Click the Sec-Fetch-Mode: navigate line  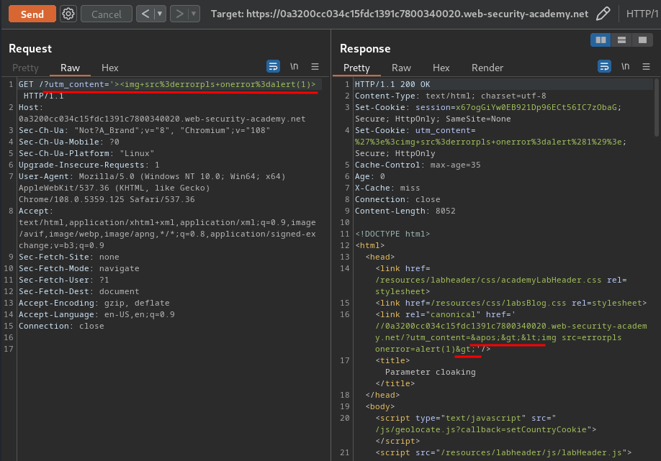pyautogui.click(x=78, y=268)
